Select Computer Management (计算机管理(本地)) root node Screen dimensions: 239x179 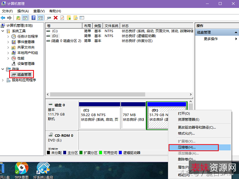[x=20, y=25]
